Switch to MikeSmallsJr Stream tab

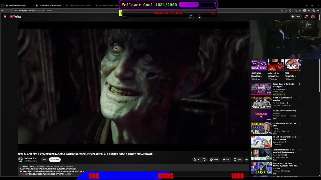coord(50,5)
